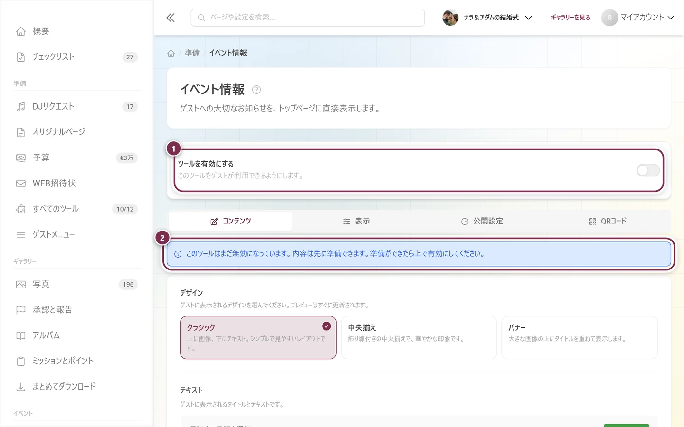This screenshot has height=427, width=684.
Task: Click the info icon in blue notice
Action: pyautogui.click(x=178, y=254)
